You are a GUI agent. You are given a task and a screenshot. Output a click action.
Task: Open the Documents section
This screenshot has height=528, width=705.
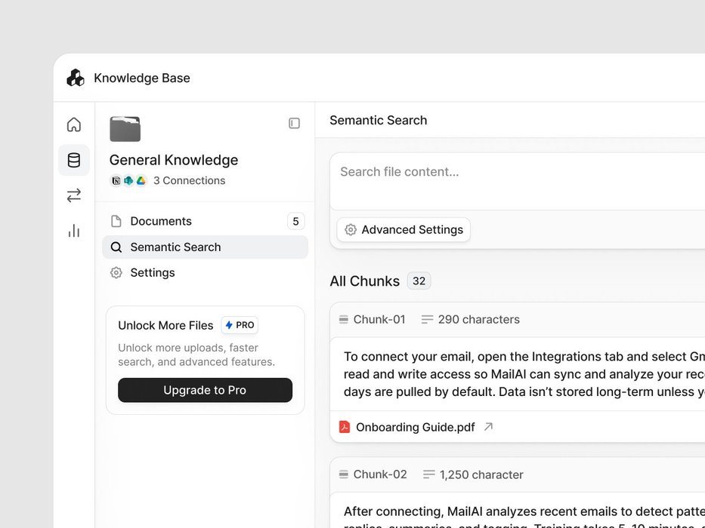coord(160,221)
